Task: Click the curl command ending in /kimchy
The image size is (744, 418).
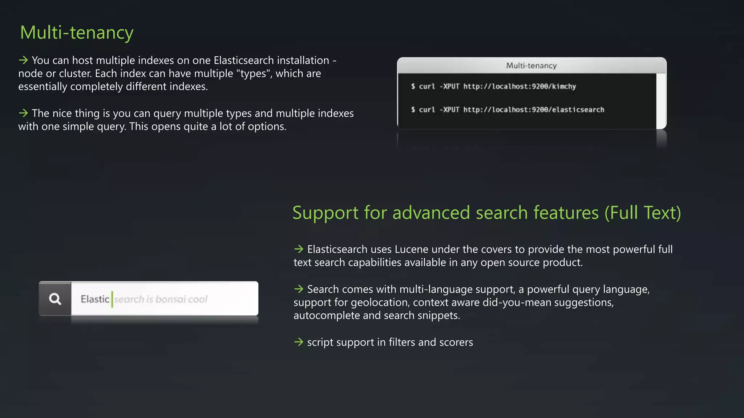Action: [x=493, y=86]
